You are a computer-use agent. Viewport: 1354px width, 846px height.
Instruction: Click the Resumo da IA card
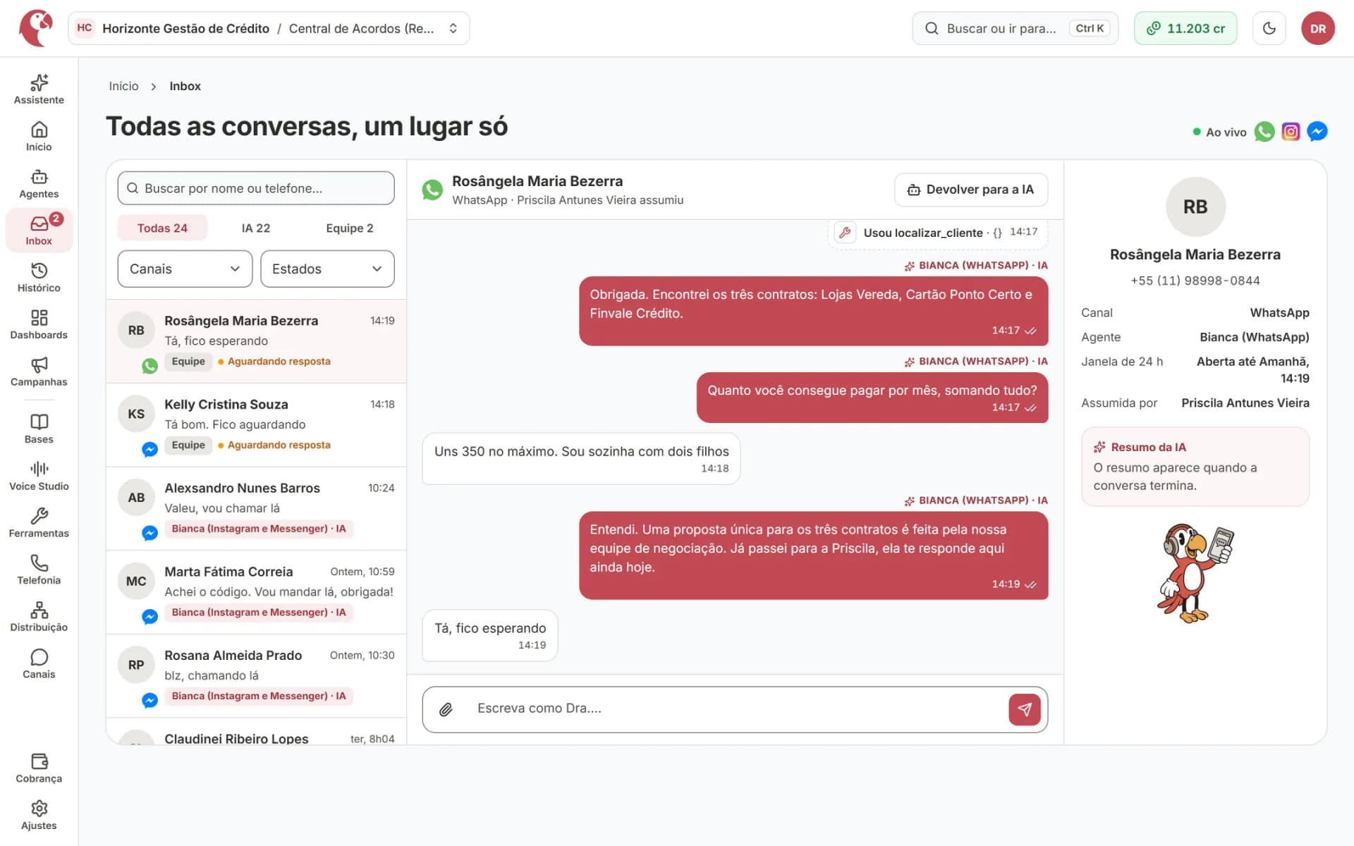[x=1195, y=467]
